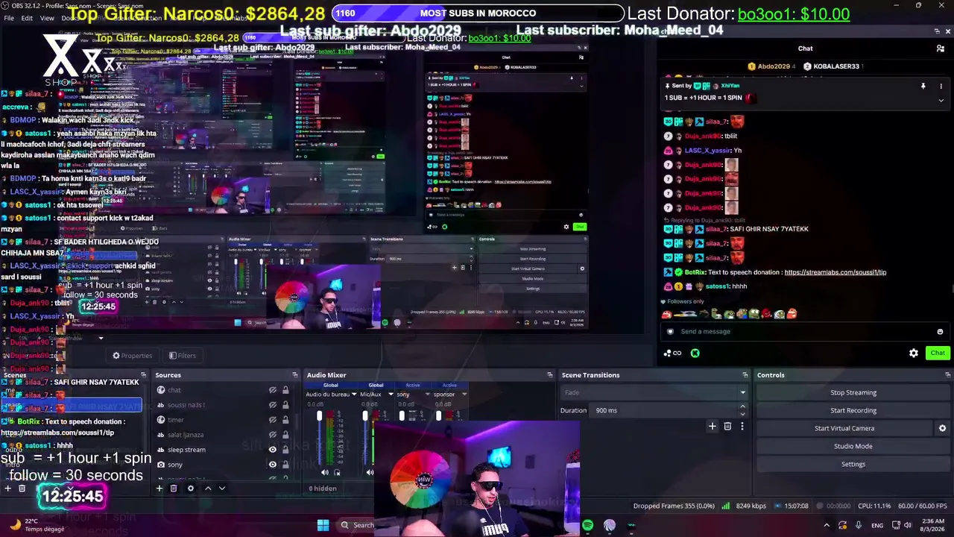Set Mic/Aux volume fader

pos(365,416)
